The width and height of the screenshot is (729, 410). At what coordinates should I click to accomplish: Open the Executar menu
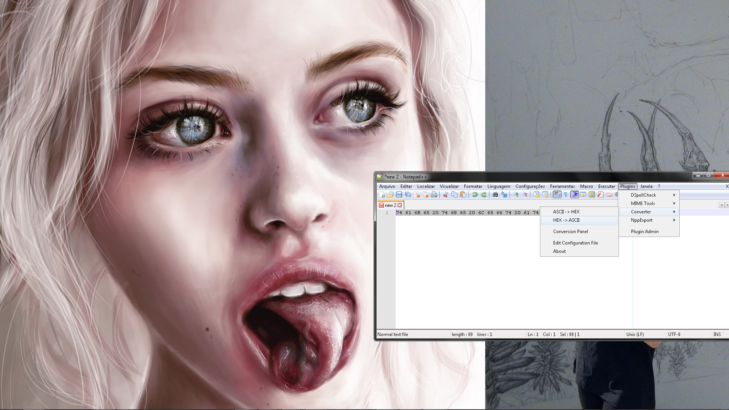[606, 186]
